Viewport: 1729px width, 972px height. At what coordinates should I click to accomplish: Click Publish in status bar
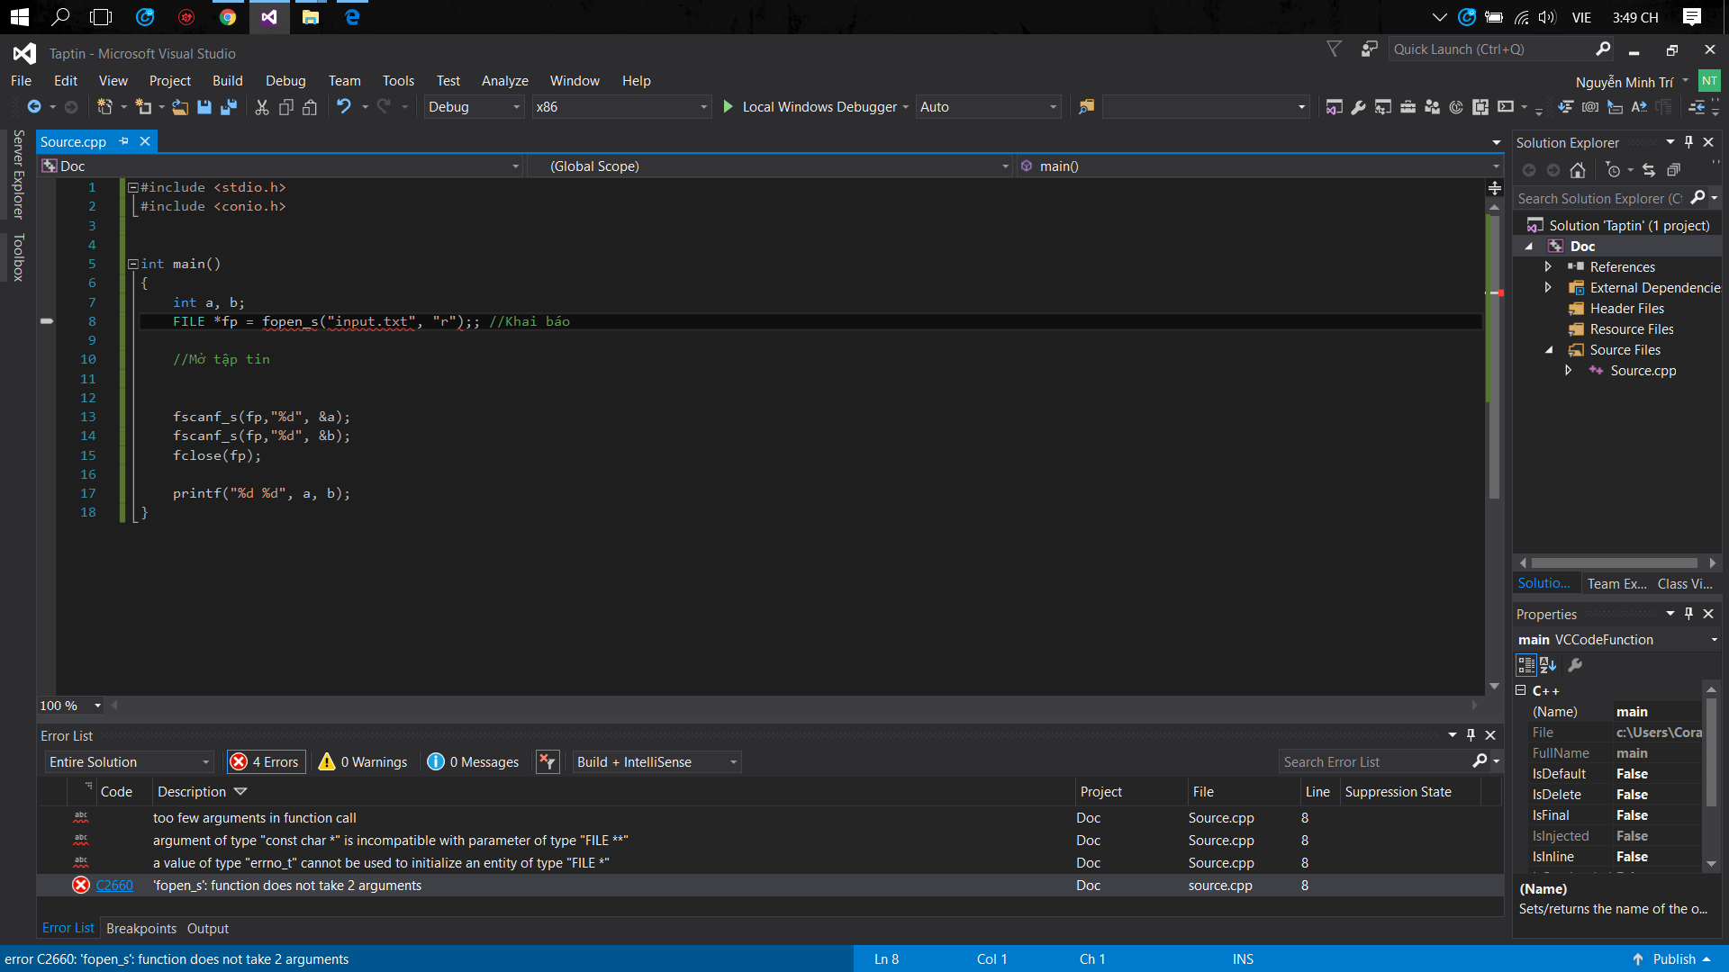click(1673, 959)
